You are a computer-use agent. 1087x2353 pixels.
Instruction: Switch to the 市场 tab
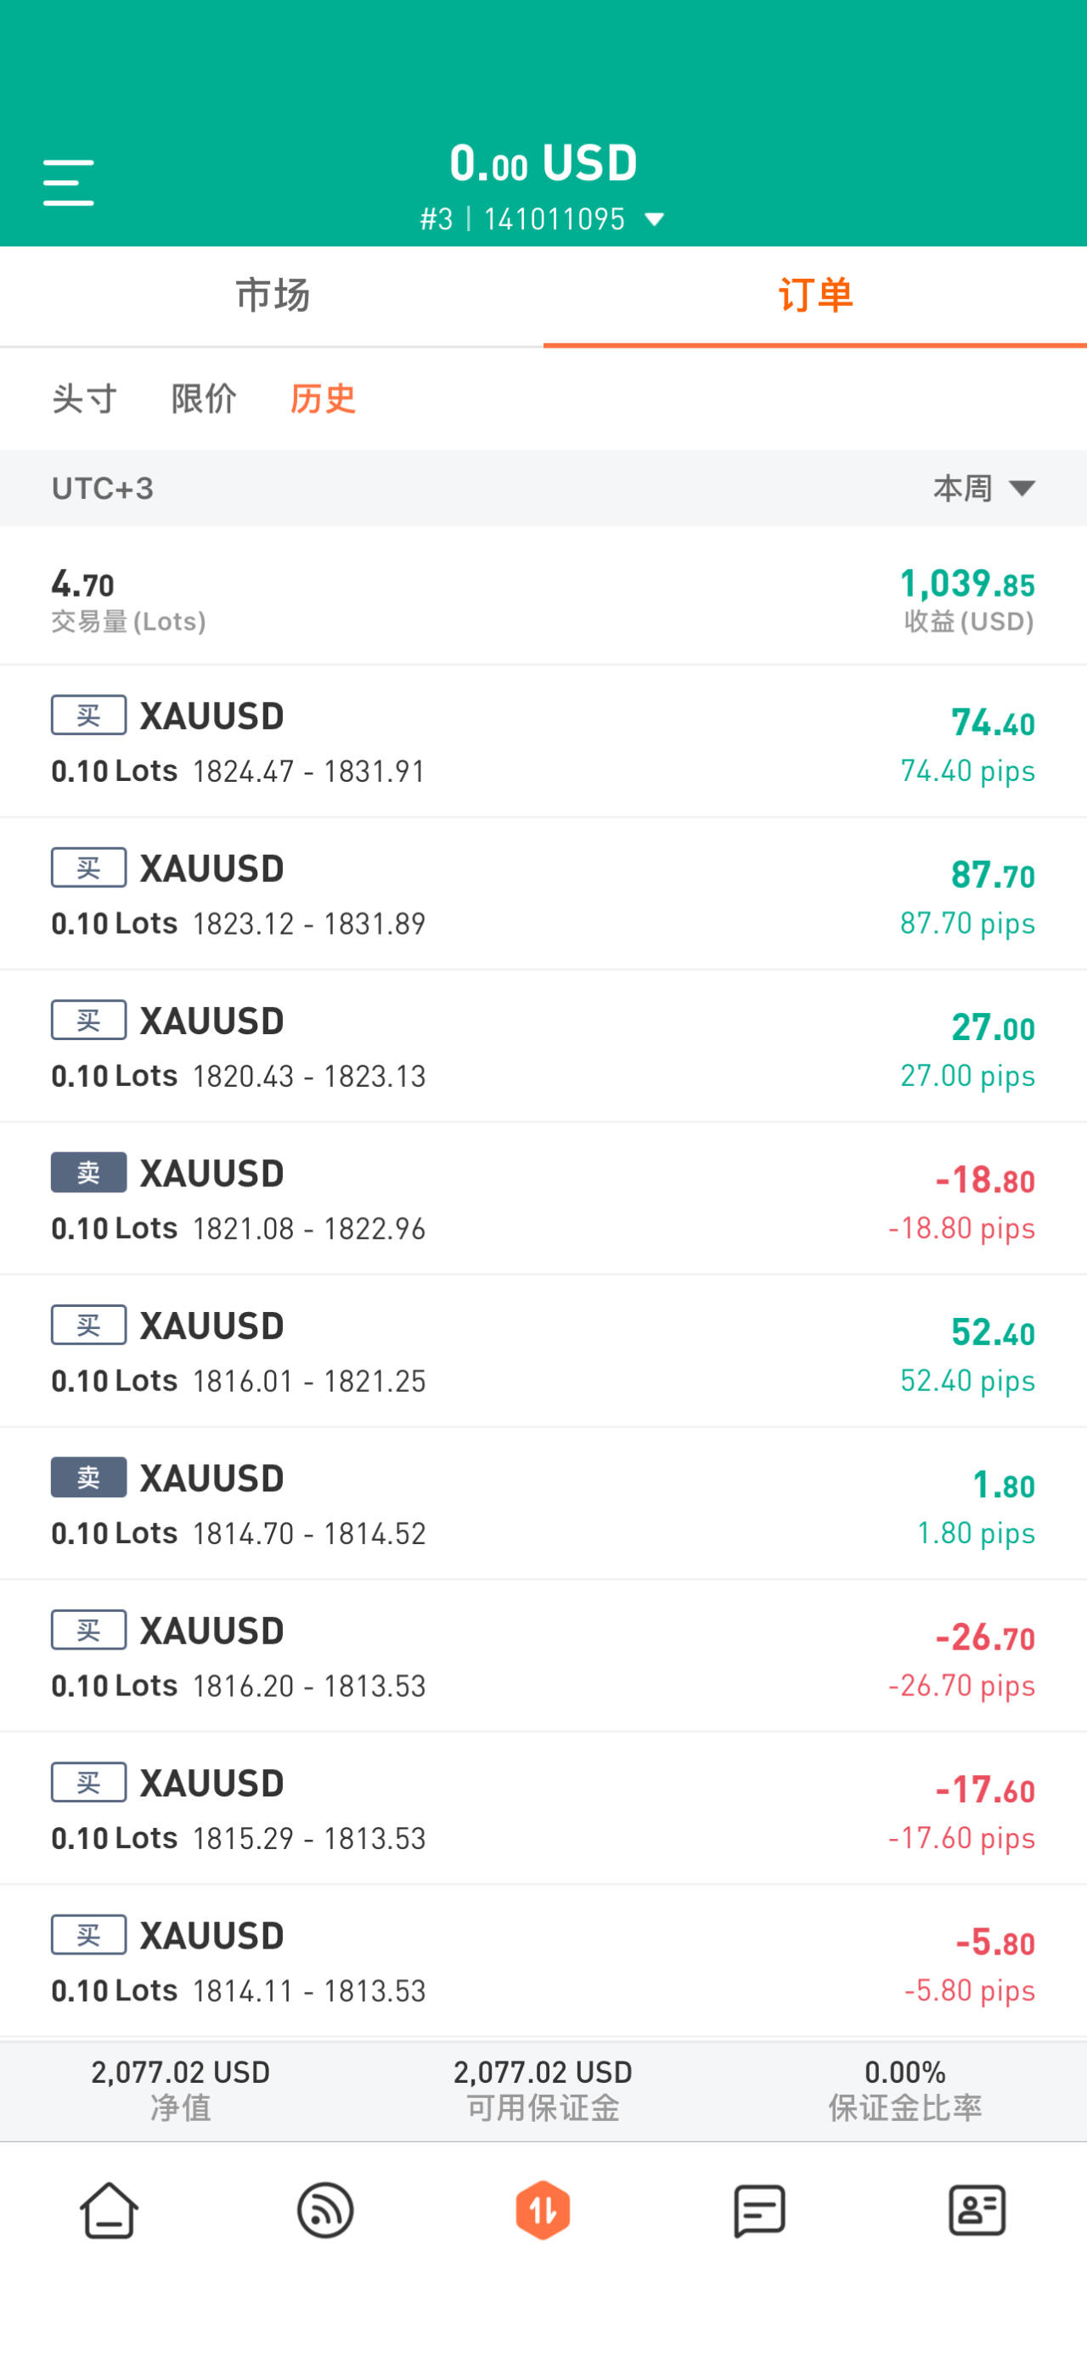[x=272, y=296]
